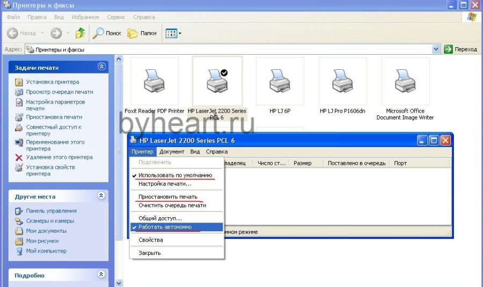The height and width of the screenshot is (287, 483).
Task: Open Сервис menu
Action: point(116,17)
